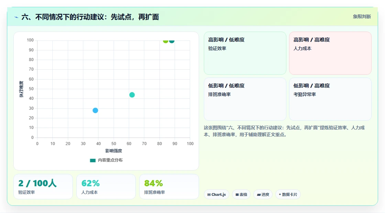Click the description paragraph starting with 这张图围绕
This screenshot has height=213, width=385.
(284, 131)
